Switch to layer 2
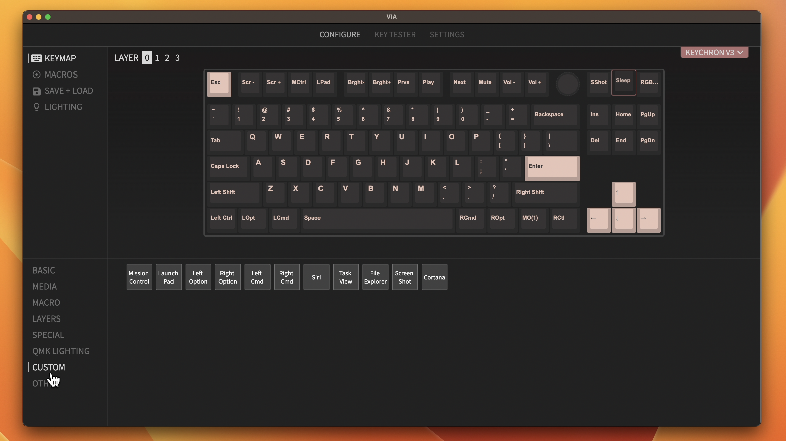Viewport: 786px width, 441px height. (x=167, y=58)
